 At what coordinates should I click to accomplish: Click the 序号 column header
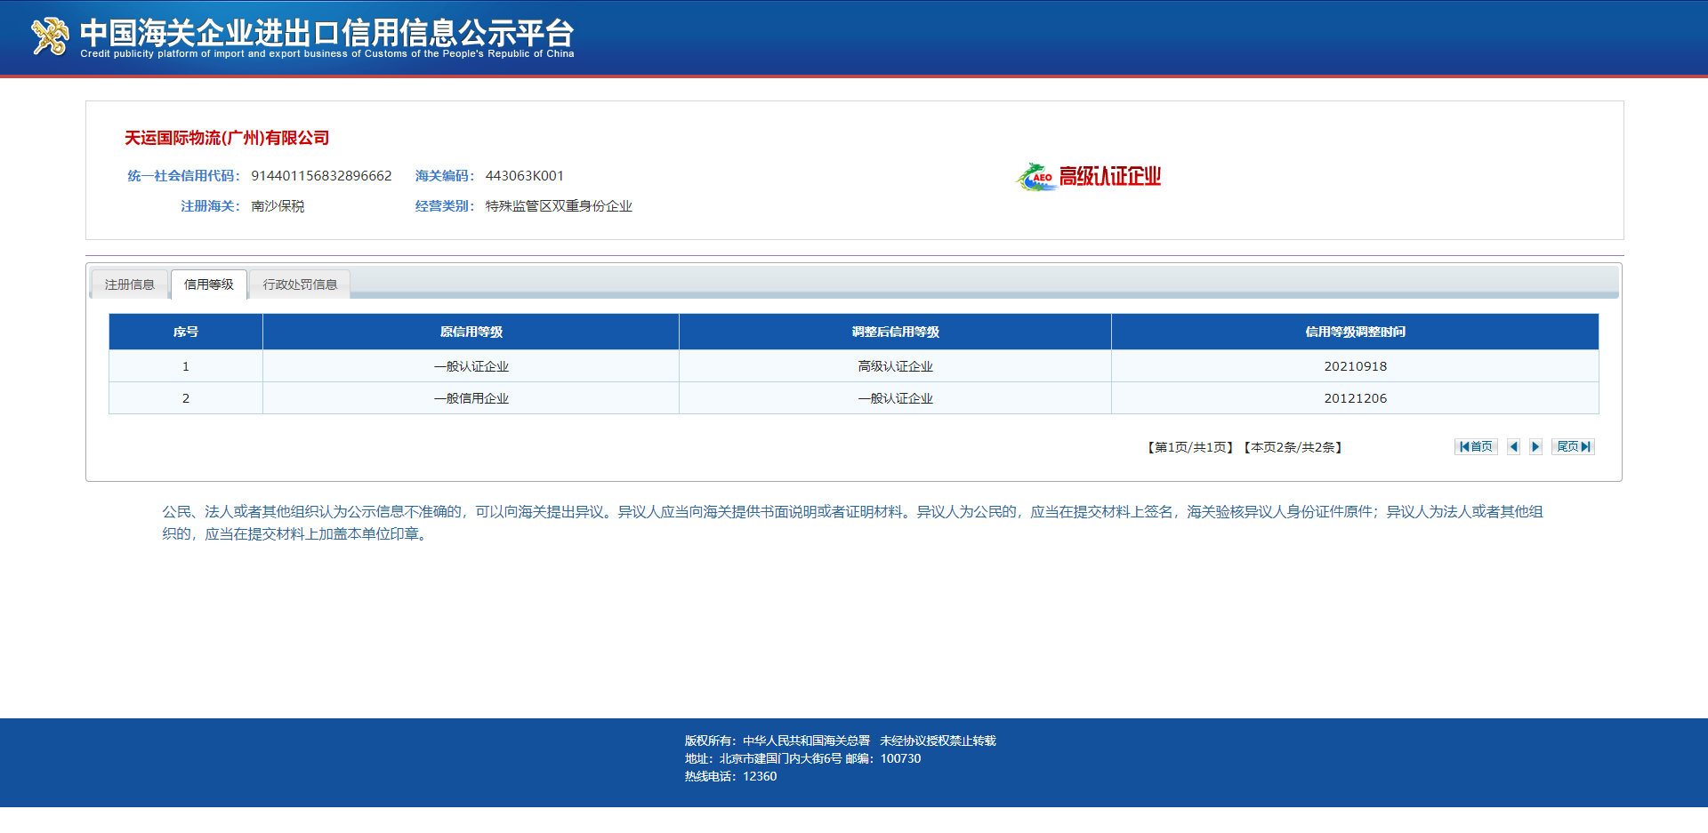186,332
